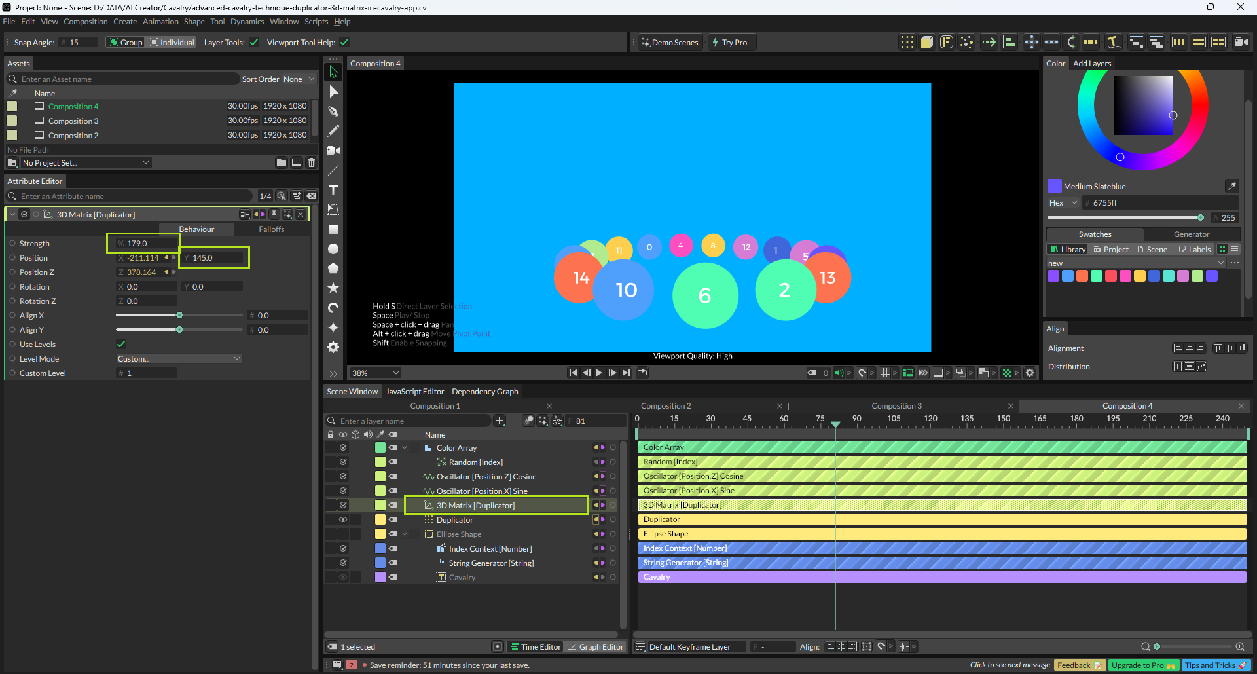Toggle Layer Tools checkbox
Screen dimensions: 1257x674
tap(254, 43)
